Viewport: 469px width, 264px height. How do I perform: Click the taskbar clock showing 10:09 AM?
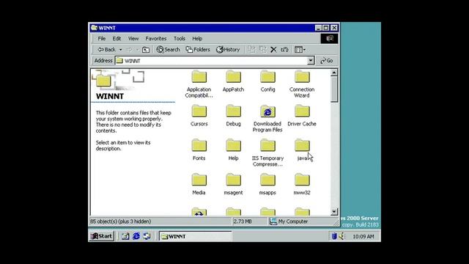363,236
